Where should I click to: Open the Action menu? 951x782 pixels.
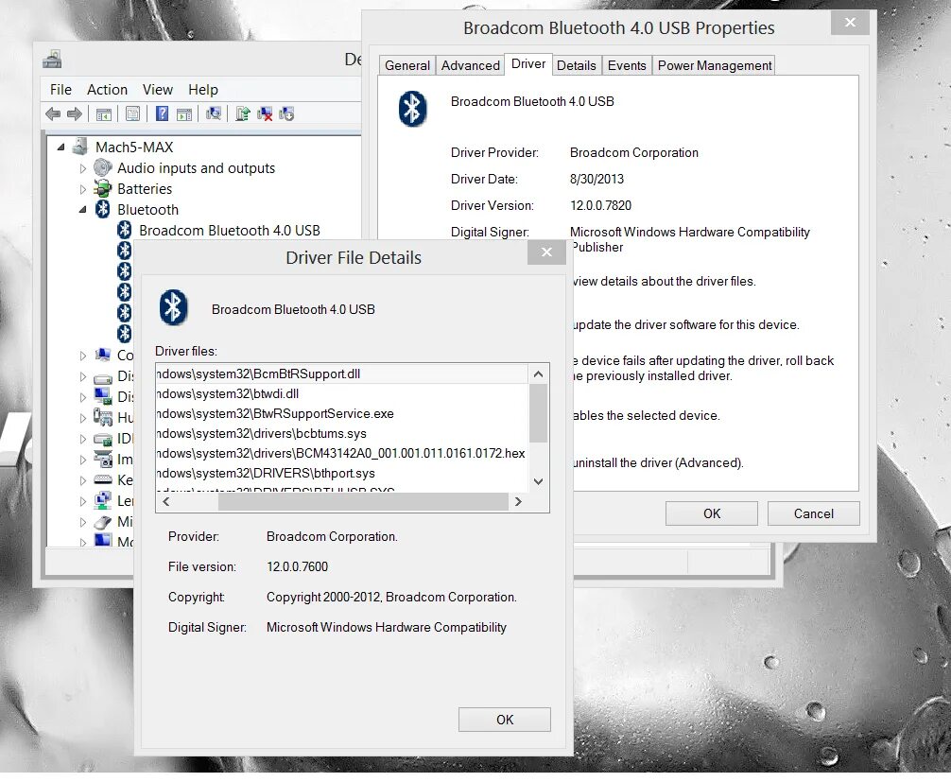tap(107, 90)
